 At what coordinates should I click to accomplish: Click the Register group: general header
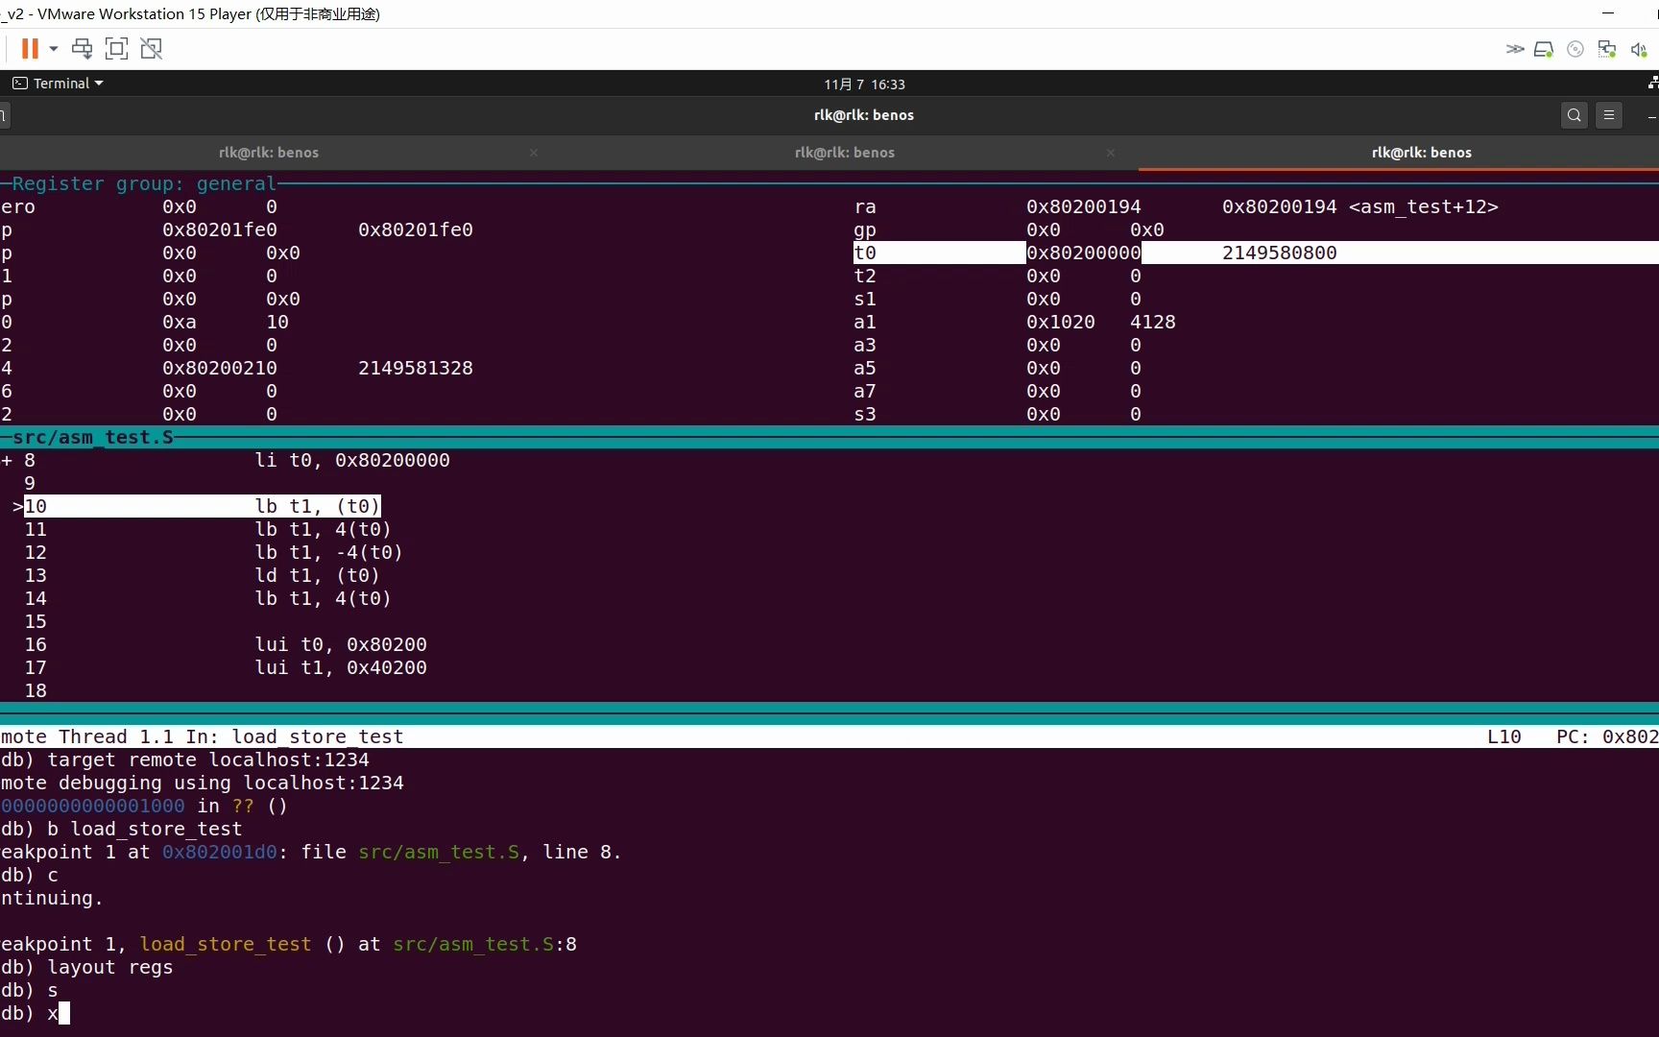click(144, 183)
